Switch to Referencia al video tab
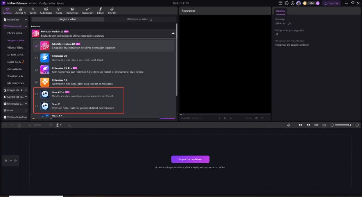The height and width of the screenshot is (197, 362). pyautogui.click(x=139, y=19)
